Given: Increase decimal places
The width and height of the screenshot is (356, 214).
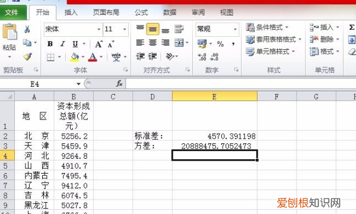Looking at the screenshot, I should [x=202, y=57].
